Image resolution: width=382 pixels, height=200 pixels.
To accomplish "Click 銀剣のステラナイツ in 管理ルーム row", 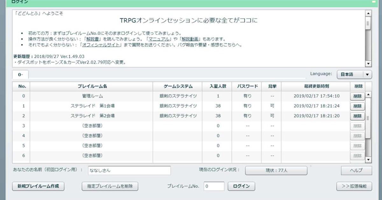I will (x=178, y=96).
